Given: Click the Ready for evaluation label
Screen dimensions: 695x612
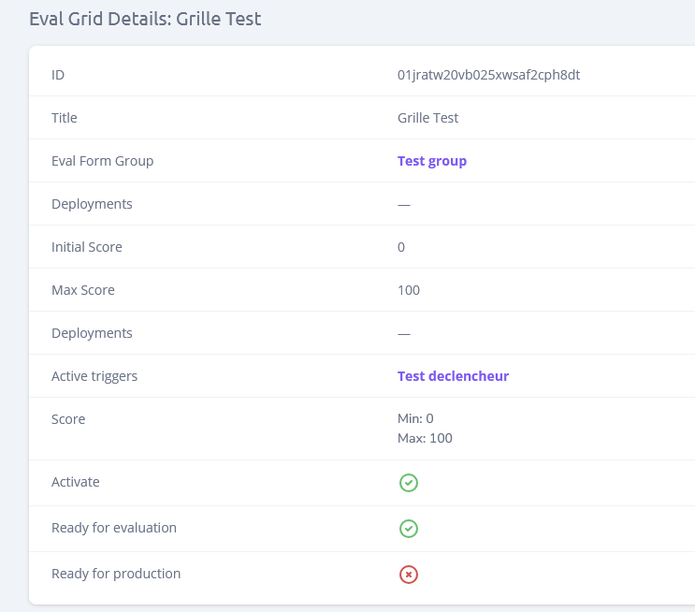Looking at the screenshot, I should (114, 528).
